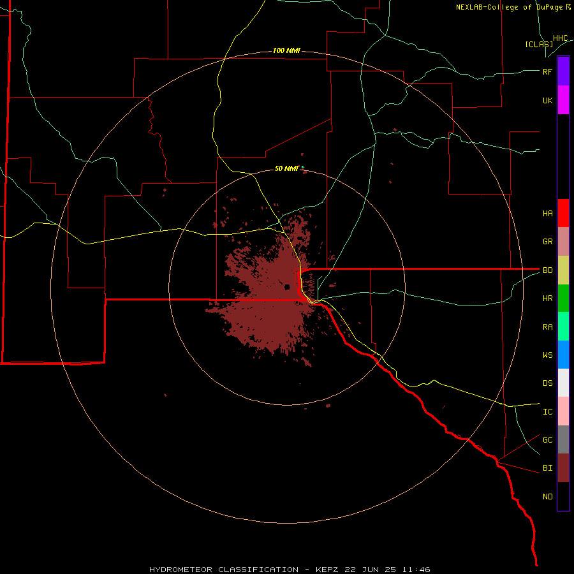Viewport: 574px width, 574px height.
Task: Click the "100 NMI" range ring label
Action: coord(286,50)
